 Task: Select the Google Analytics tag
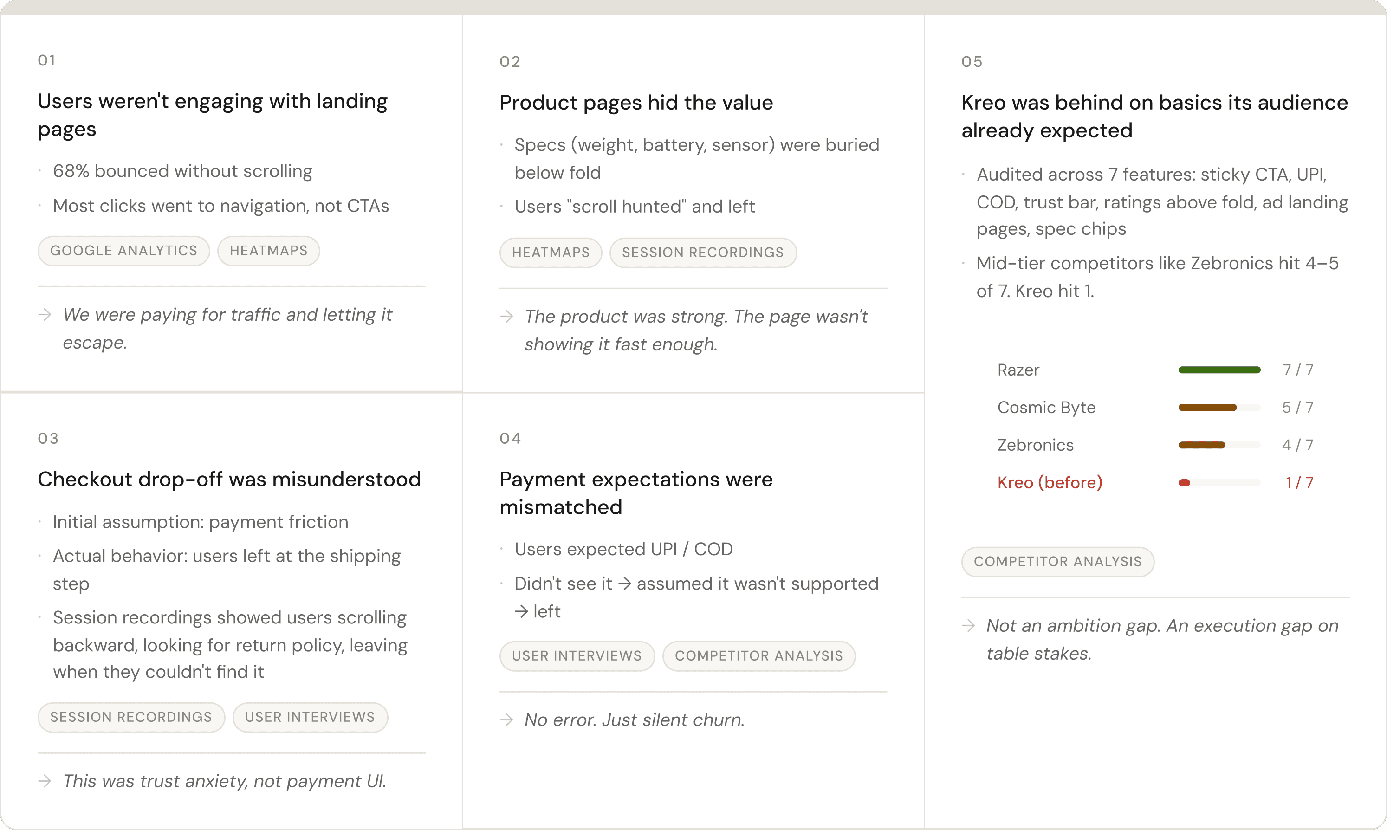pyautogui.click(x=123, y=251)
